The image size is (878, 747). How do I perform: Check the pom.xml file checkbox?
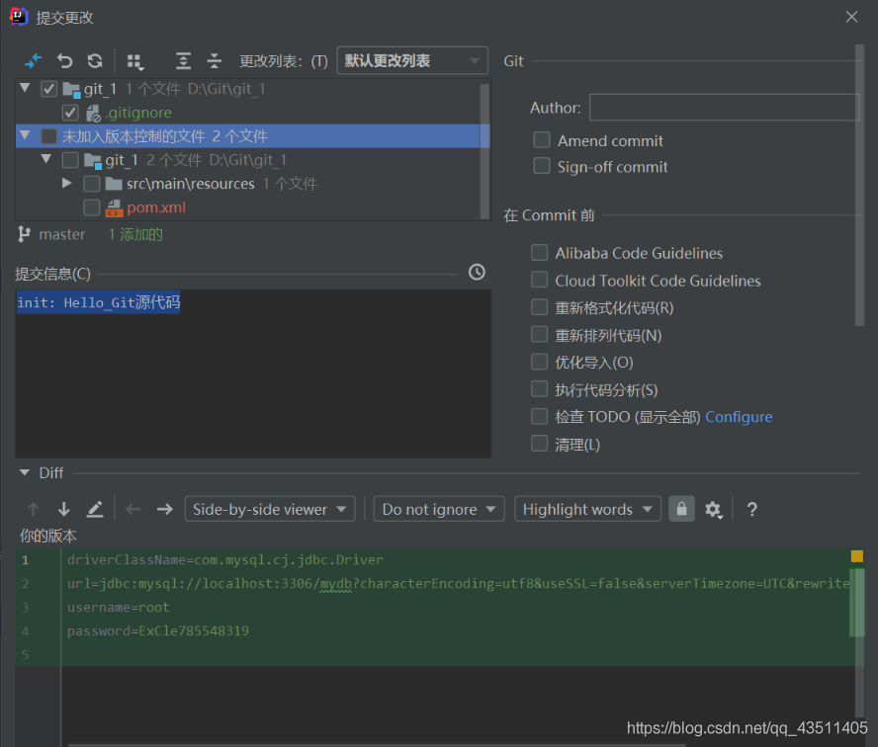coord(92,207)
